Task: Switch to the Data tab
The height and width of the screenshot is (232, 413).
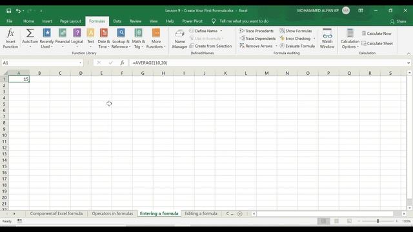Action: click(117, 21)
